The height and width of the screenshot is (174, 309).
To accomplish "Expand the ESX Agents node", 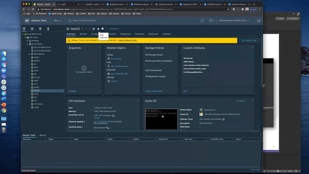I will [x=29, y=54].
